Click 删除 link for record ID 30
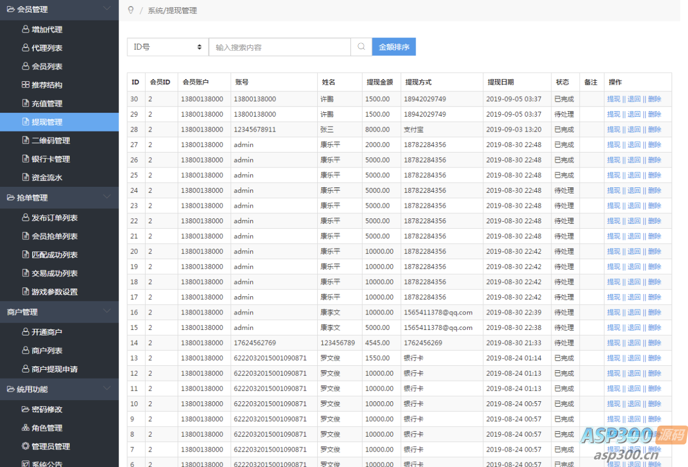The image size is (688, 467). [654, 99]
